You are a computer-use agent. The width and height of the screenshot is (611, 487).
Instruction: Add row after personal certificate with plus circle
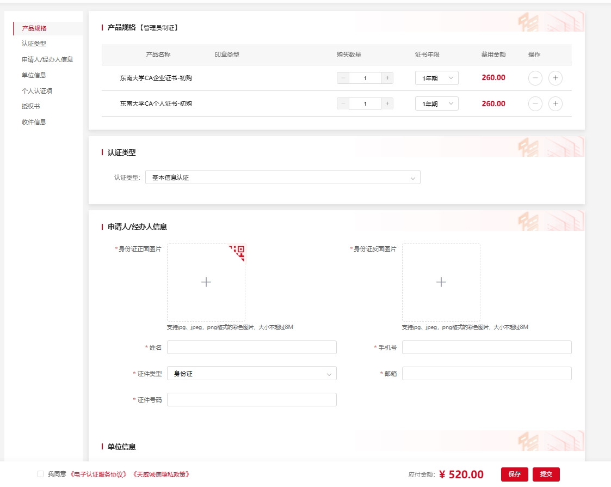[555, 104]
